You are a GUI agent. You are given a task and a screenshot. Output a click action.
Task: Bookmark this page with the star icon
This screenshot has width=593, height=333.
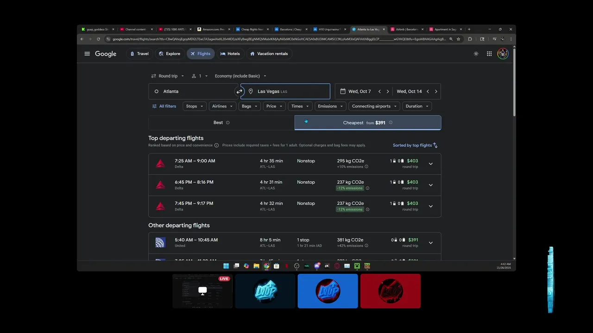(459, 39)
